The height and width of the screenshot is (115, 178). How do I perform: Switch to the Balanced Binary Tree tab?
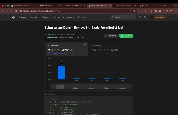pos(125,6)
